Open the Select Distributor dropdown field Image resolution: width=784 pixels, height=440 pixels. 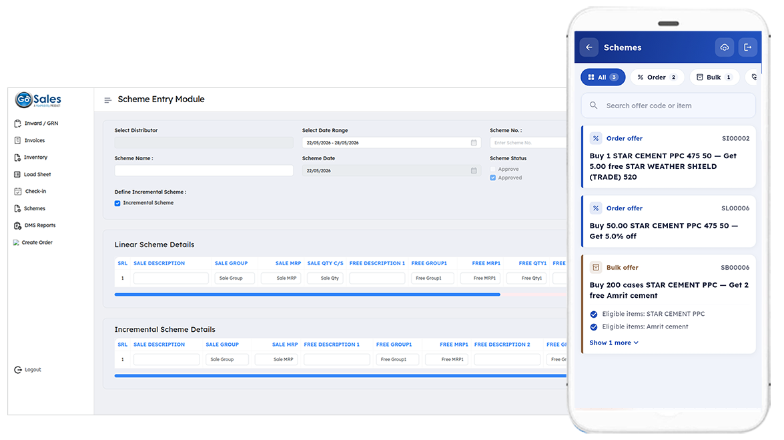[x=204, y=143]
